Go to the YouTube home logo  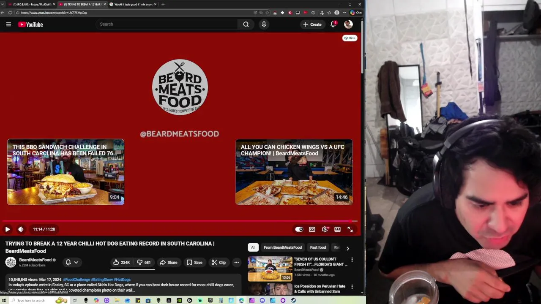30,24
